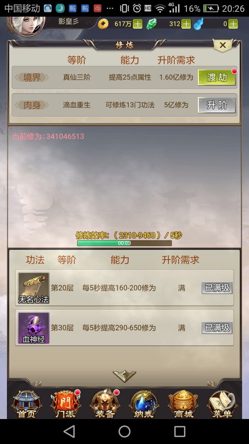This screenshot has width=249, height=444.
Task: Click the 渡劫 tribulation button
Action: (217, 77)
